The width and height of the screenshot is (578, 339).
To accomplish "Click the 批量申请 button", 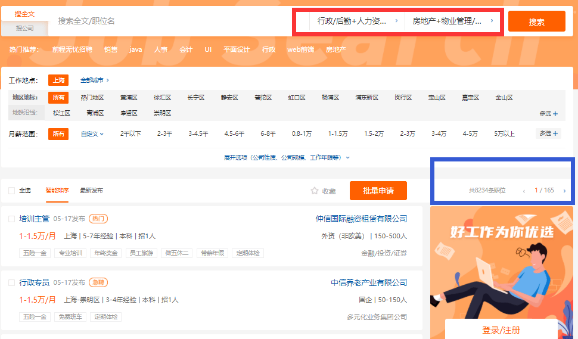I will click(378, 191).
